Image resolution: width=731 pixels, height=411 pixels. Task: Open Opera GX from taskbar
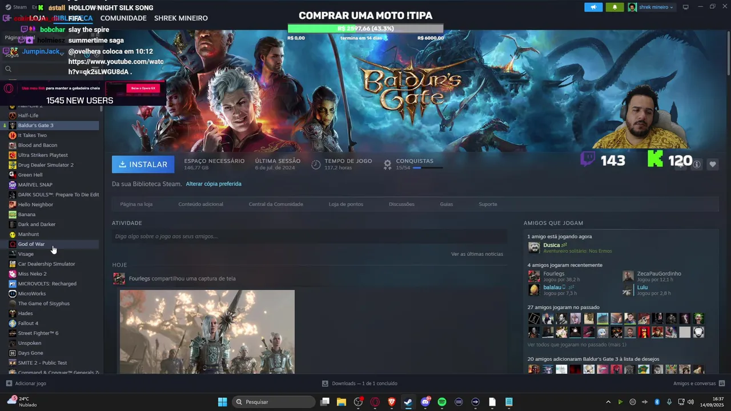pyautogui.click(x=375, y=402)
